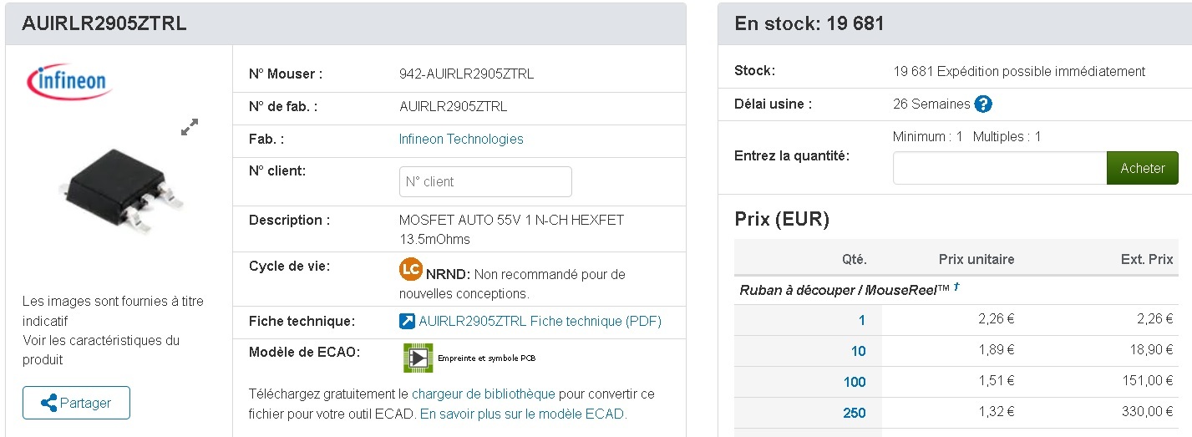
Task: Select quantity 100 price break
Action: tap(855, 382)
